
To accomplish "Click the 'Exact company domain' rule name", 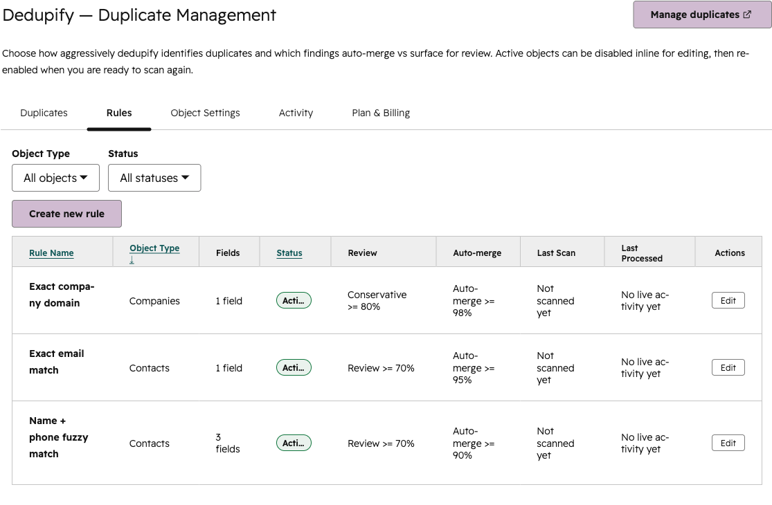I will click(62, 295).
